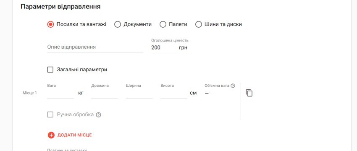Edit the Оголошена цінність value 200
The width and height of the screenshot is (357, 151).
point(164,47)
